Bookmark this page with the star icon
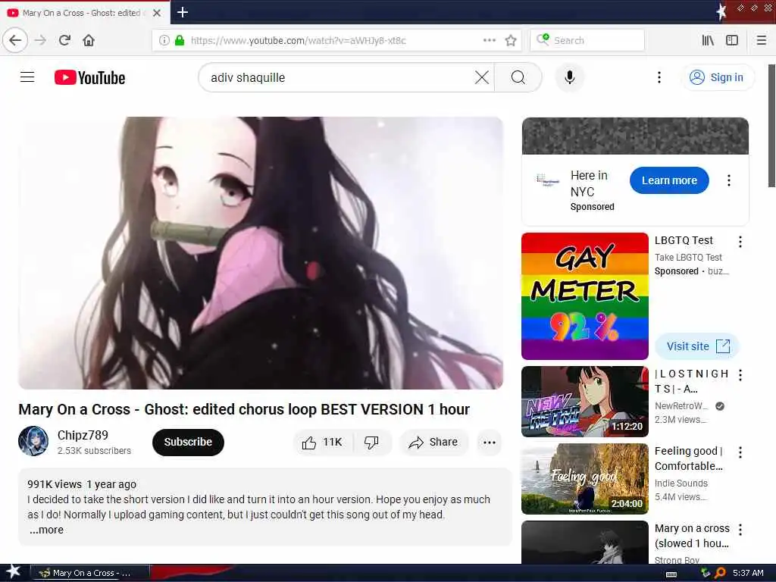The height and width of the screenshot is (582, 776). [511, 40]
